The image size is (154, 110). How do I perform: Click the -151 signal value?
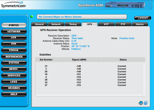(79, 74)
